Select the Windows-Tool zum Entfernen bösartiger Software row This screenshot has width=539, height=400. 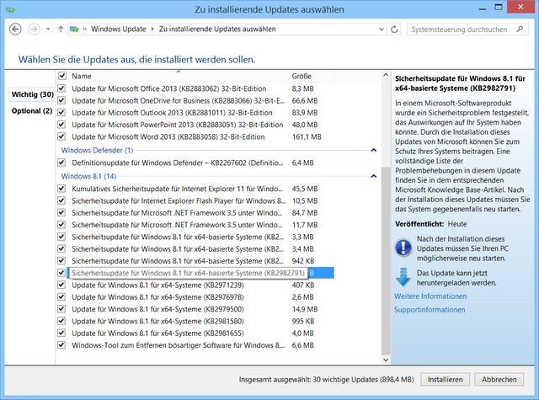195,345
